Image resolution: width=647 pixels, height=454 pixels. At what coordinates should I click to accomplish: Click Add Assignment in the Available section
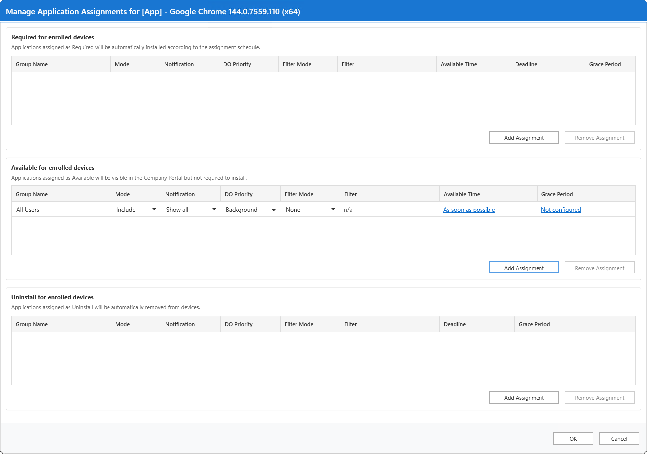pyautogui.click(x=524, y=267)
